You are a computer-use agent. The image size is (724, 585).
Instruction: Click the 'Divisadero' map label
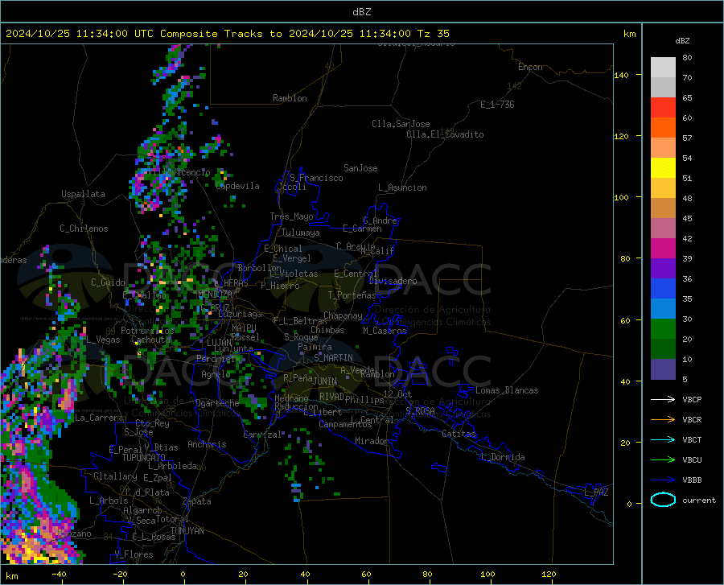[393, 281]
